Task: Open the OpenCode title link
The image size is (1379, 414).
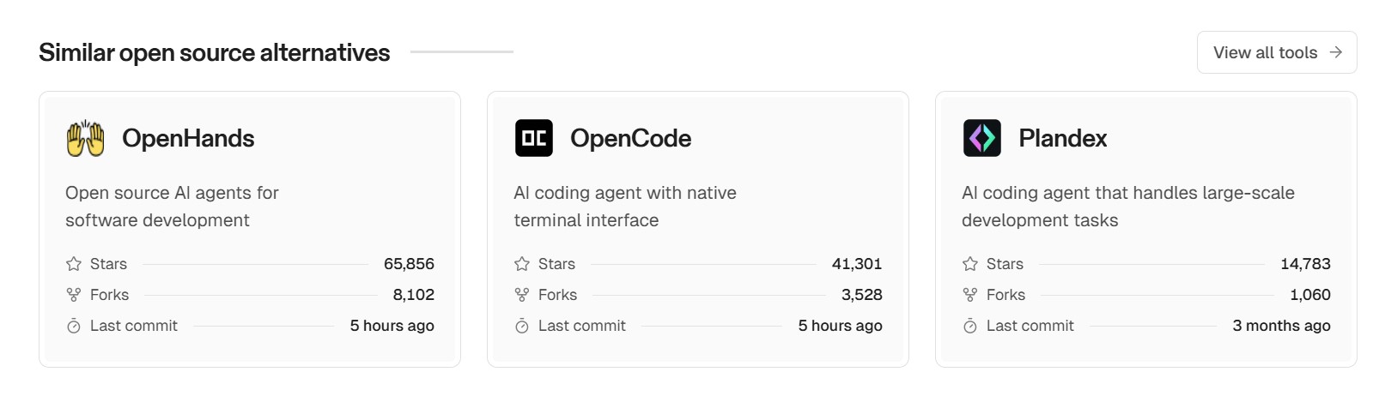Action: pos(630,138)
